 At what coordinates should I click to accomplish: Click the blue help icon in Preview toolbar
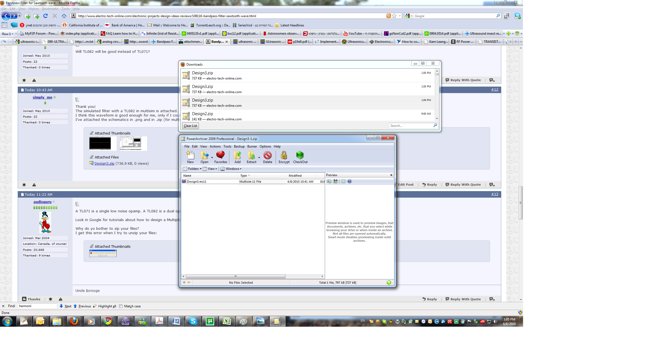350,181
